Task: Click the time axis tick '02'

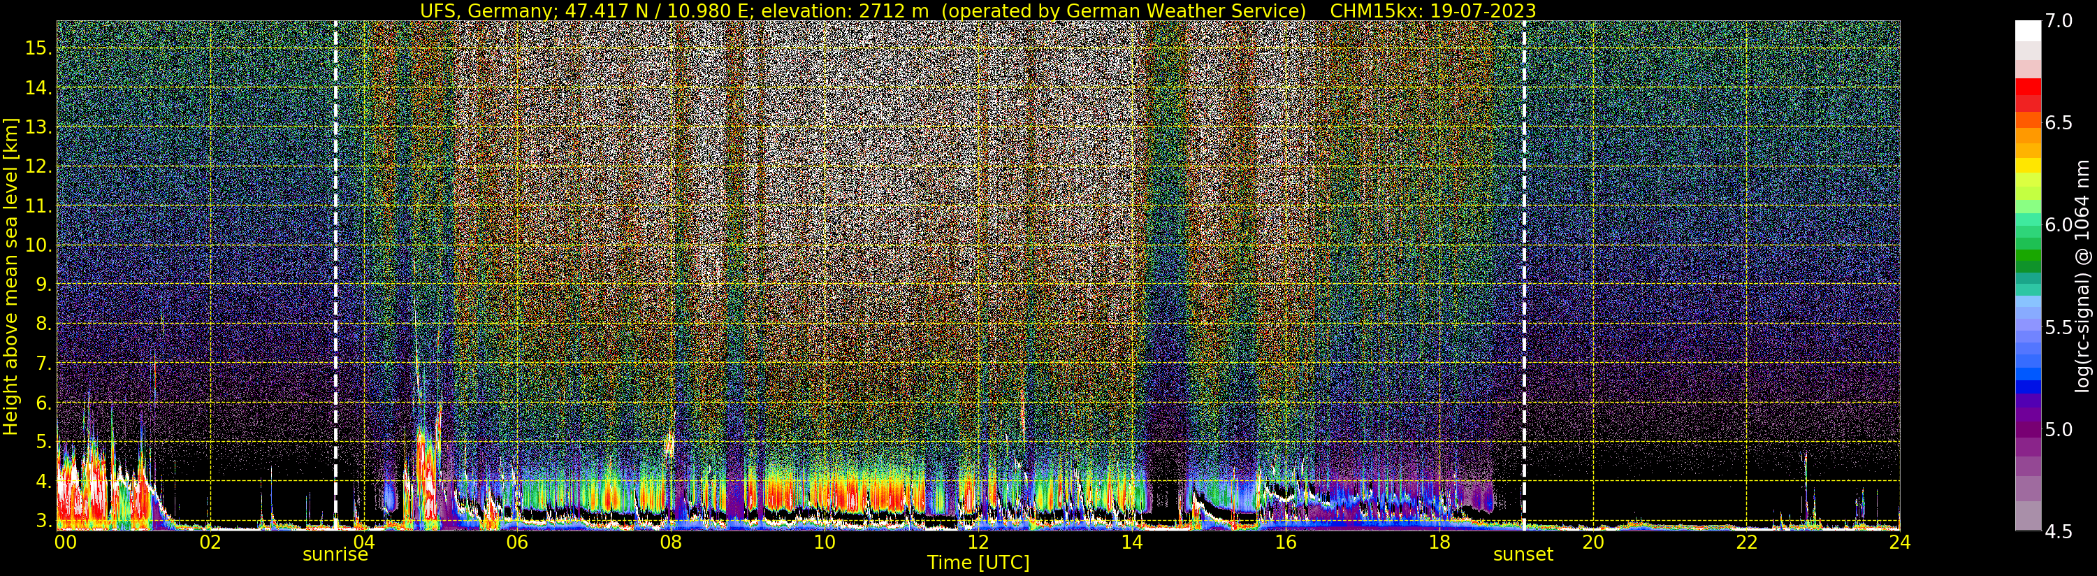Action: click(x=210, y=542)
